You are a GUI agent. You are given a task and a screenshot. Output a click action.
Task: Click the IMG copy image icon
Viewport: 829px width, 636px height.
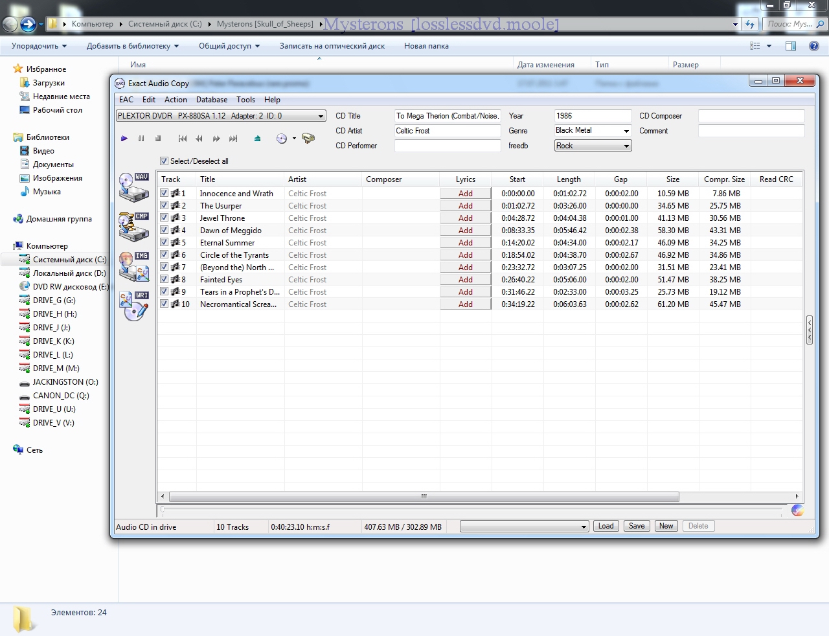coord(134,267)
